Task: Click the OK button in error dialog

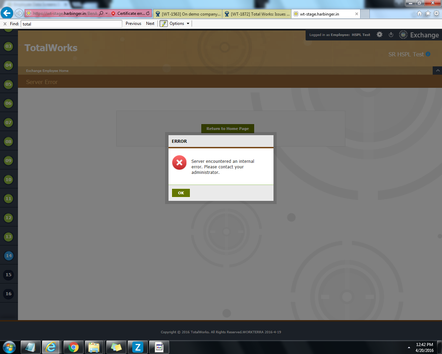Action: 181,193
